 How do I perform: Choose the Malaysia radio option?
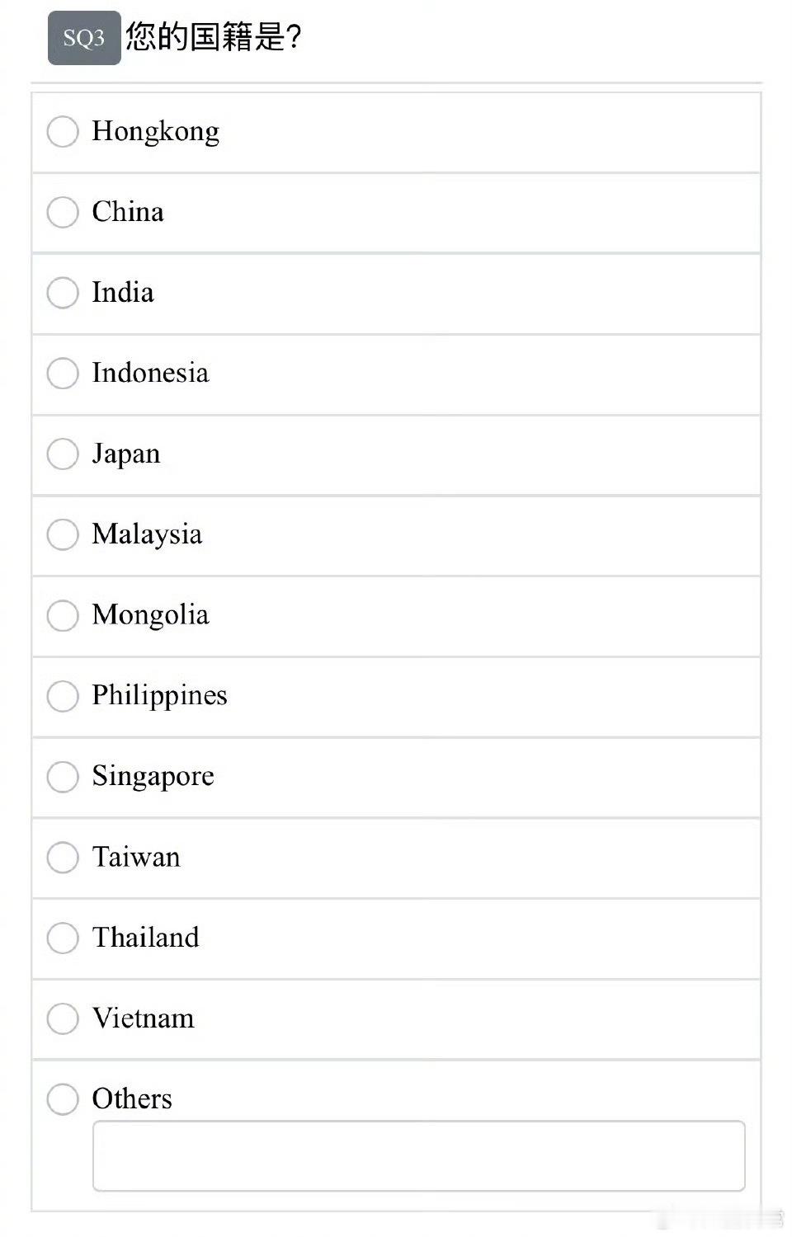click(x=63, y=534)
